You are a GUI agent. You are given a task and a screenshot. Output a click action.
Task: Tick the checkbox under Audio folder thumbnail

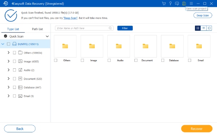pyautogui.click(x=109, y=60)
